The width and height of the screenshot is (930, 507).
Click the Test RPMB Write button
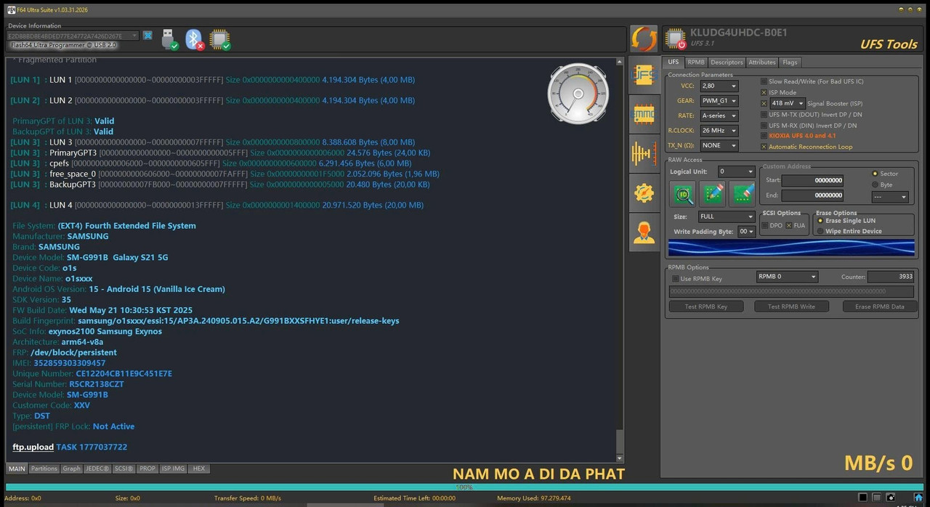pyautogui.click(x=791, y=307)
